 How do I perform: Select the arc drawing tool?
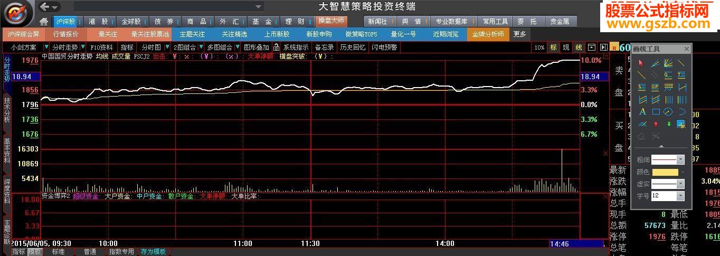click(x=681, y=111)
